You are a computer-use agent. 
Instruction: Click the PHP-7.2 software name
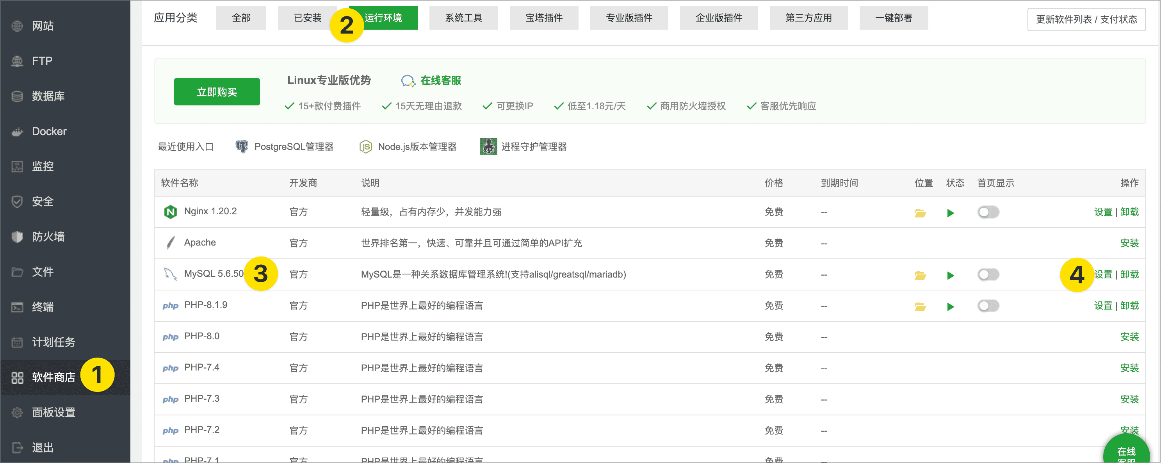202,430
